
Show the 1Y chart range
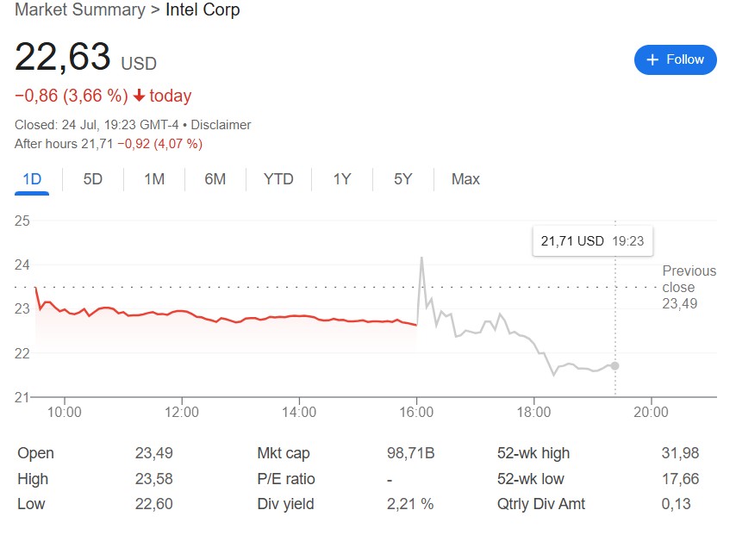tap(342, 179)
